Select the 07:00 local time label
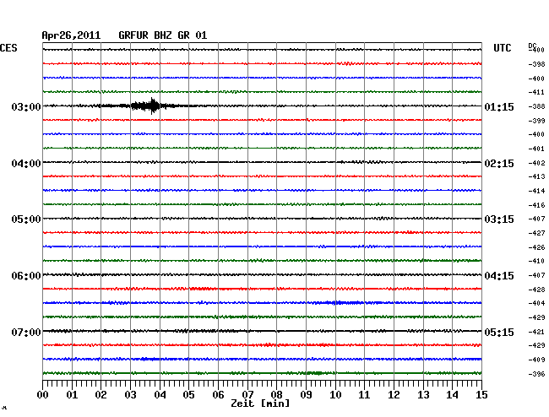The width and height of the screenshot is (549, 417). click(x=26, y=332)
